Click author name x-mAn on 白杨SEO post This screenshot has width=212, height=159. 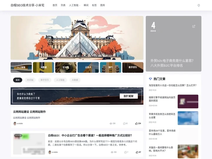[x=55, y=152]
